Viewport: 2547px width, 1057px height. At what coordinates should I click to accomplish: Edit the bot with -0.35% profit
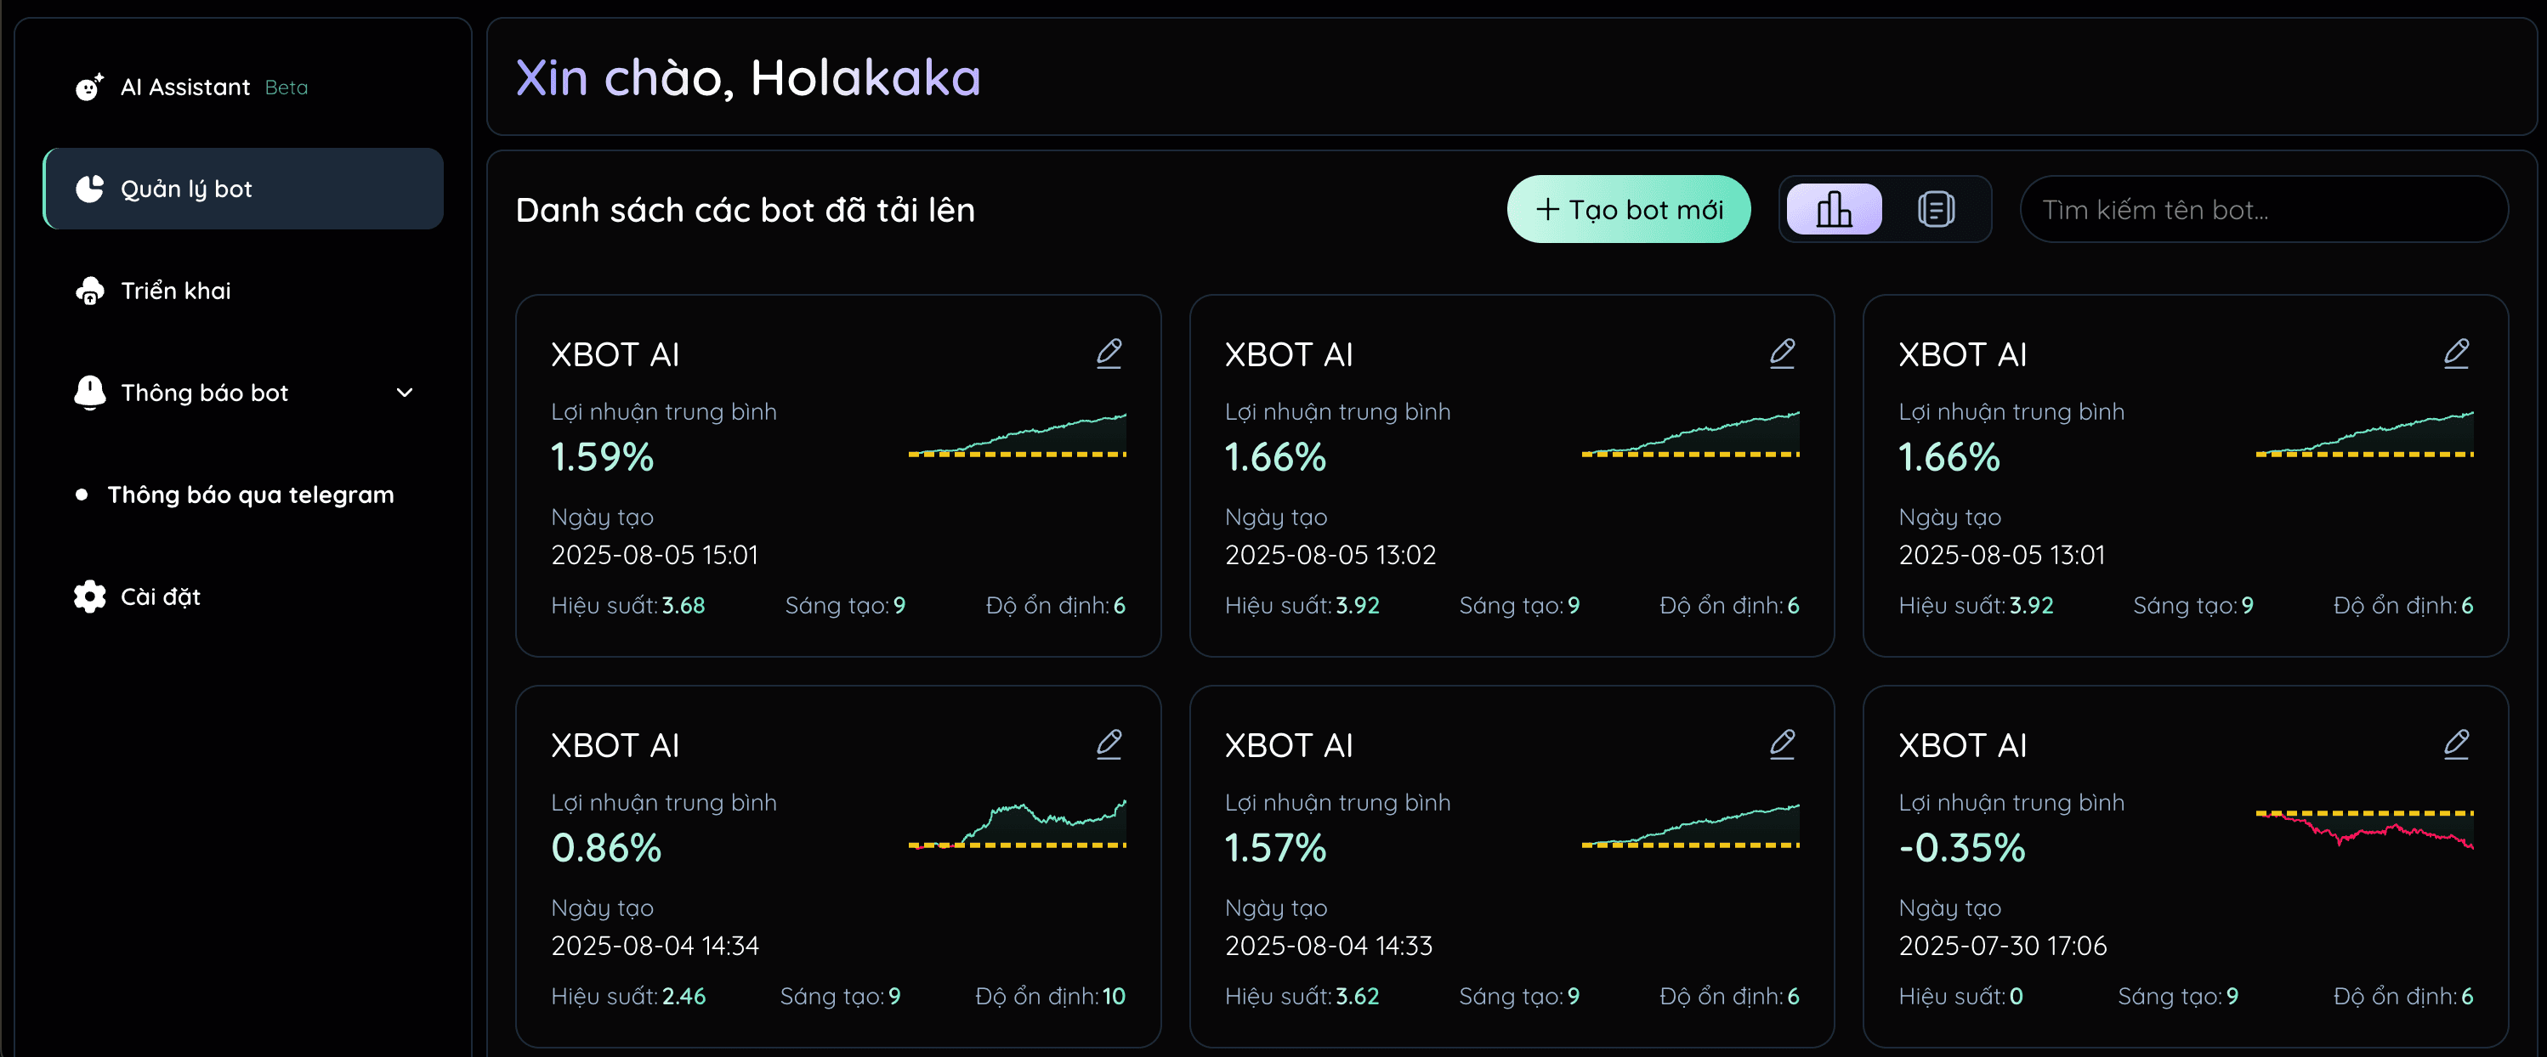[2456, 743]
